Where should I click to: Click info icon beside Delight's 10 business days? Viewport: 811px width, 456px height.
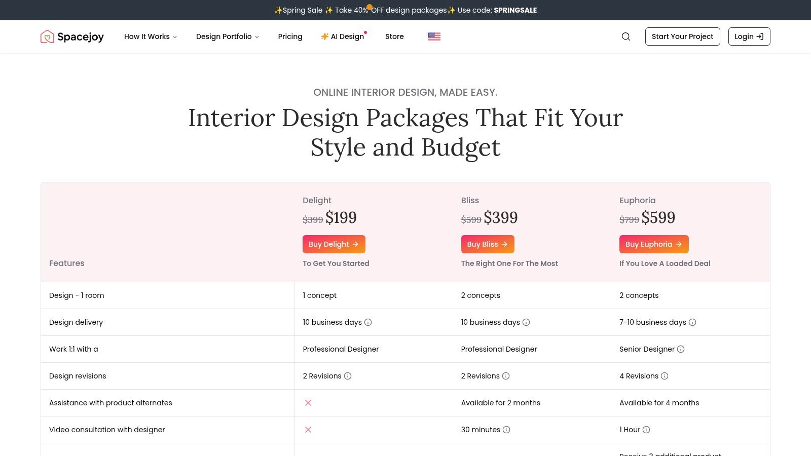pyautogui.click(x=368, y=322)
